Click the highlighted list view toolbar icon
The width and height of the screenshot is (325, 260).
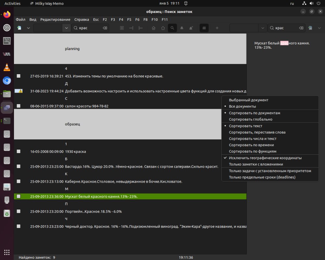click(204, 28)
